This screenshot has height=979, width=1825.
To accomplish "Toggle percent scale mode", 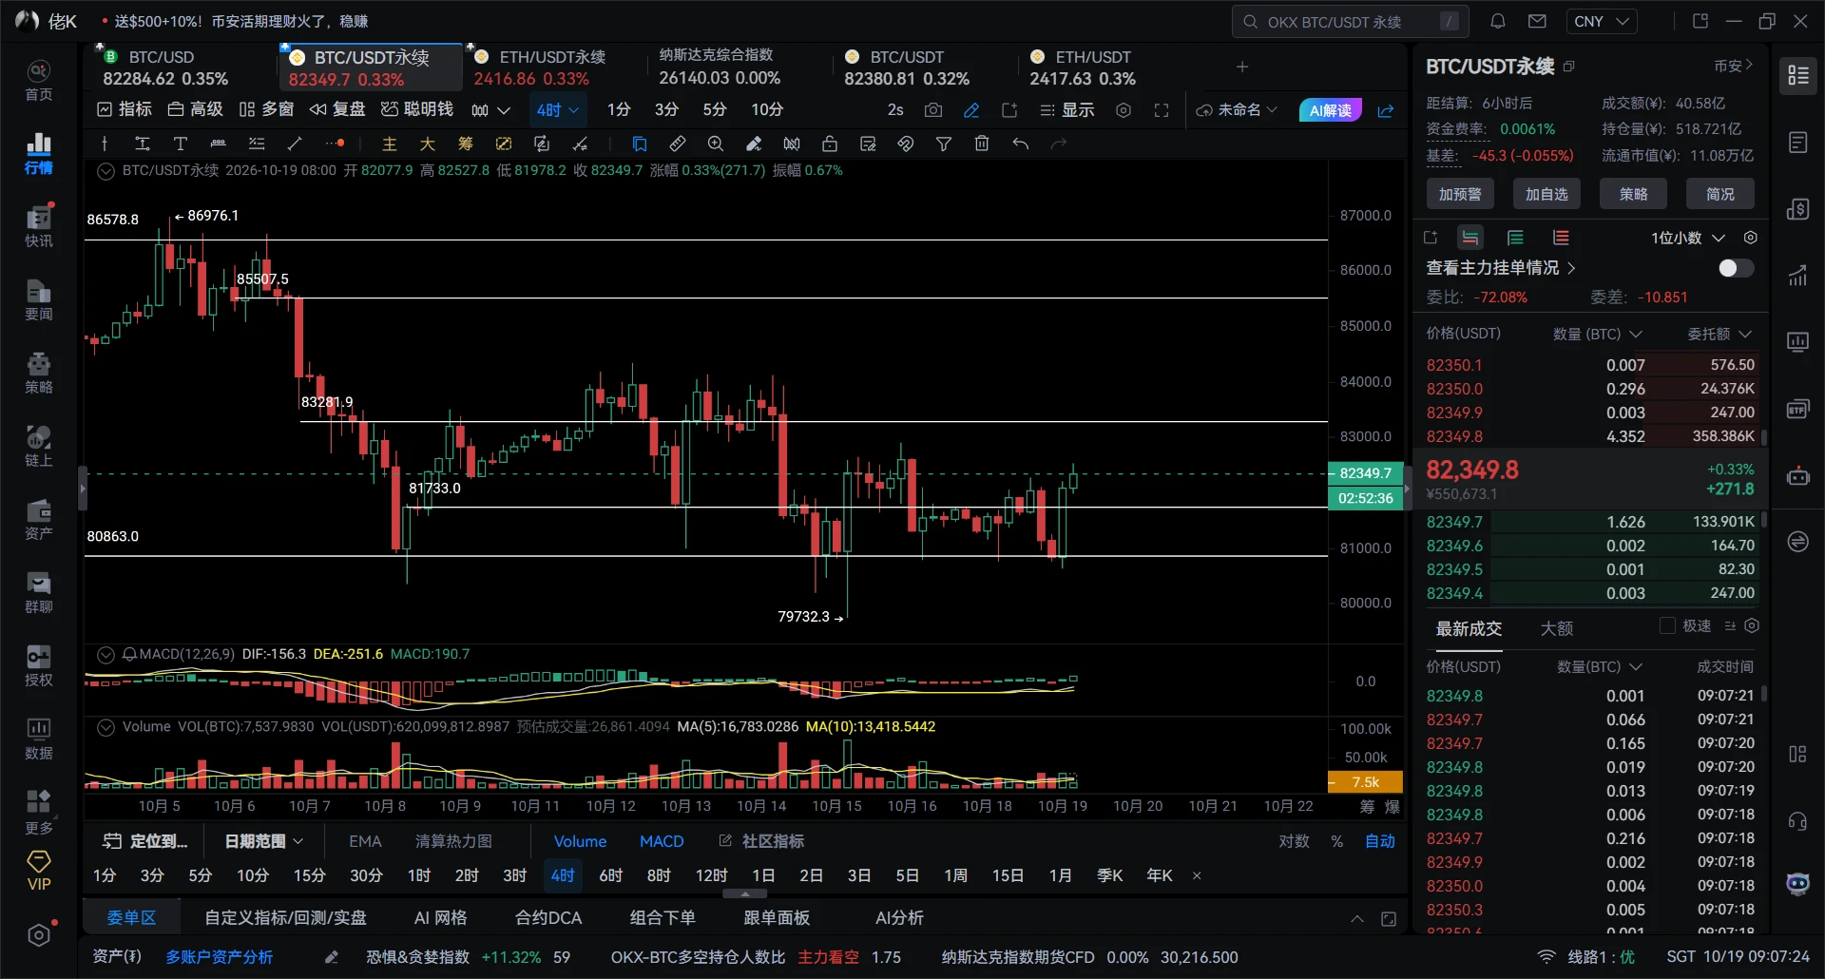I will (1337, 841).
